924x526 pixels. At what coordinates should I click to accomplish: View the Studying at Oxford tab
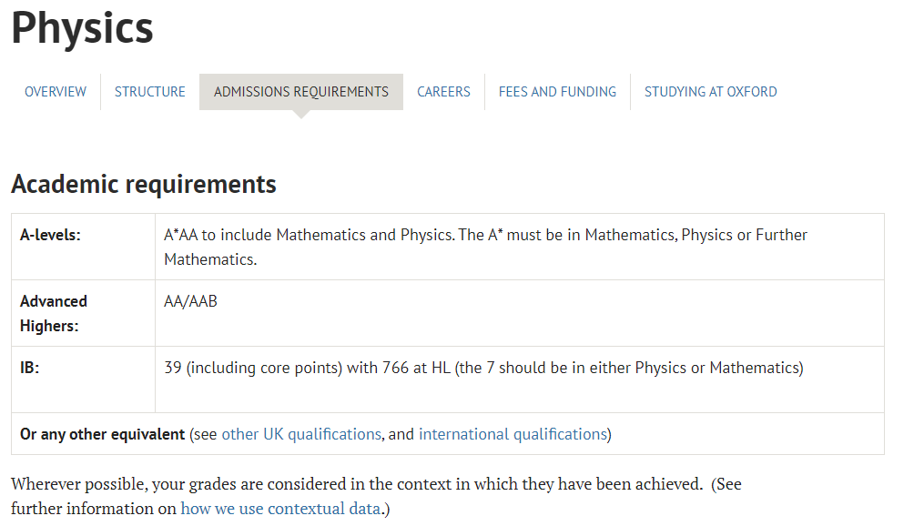pyautogui.click(x=711, y=92)
